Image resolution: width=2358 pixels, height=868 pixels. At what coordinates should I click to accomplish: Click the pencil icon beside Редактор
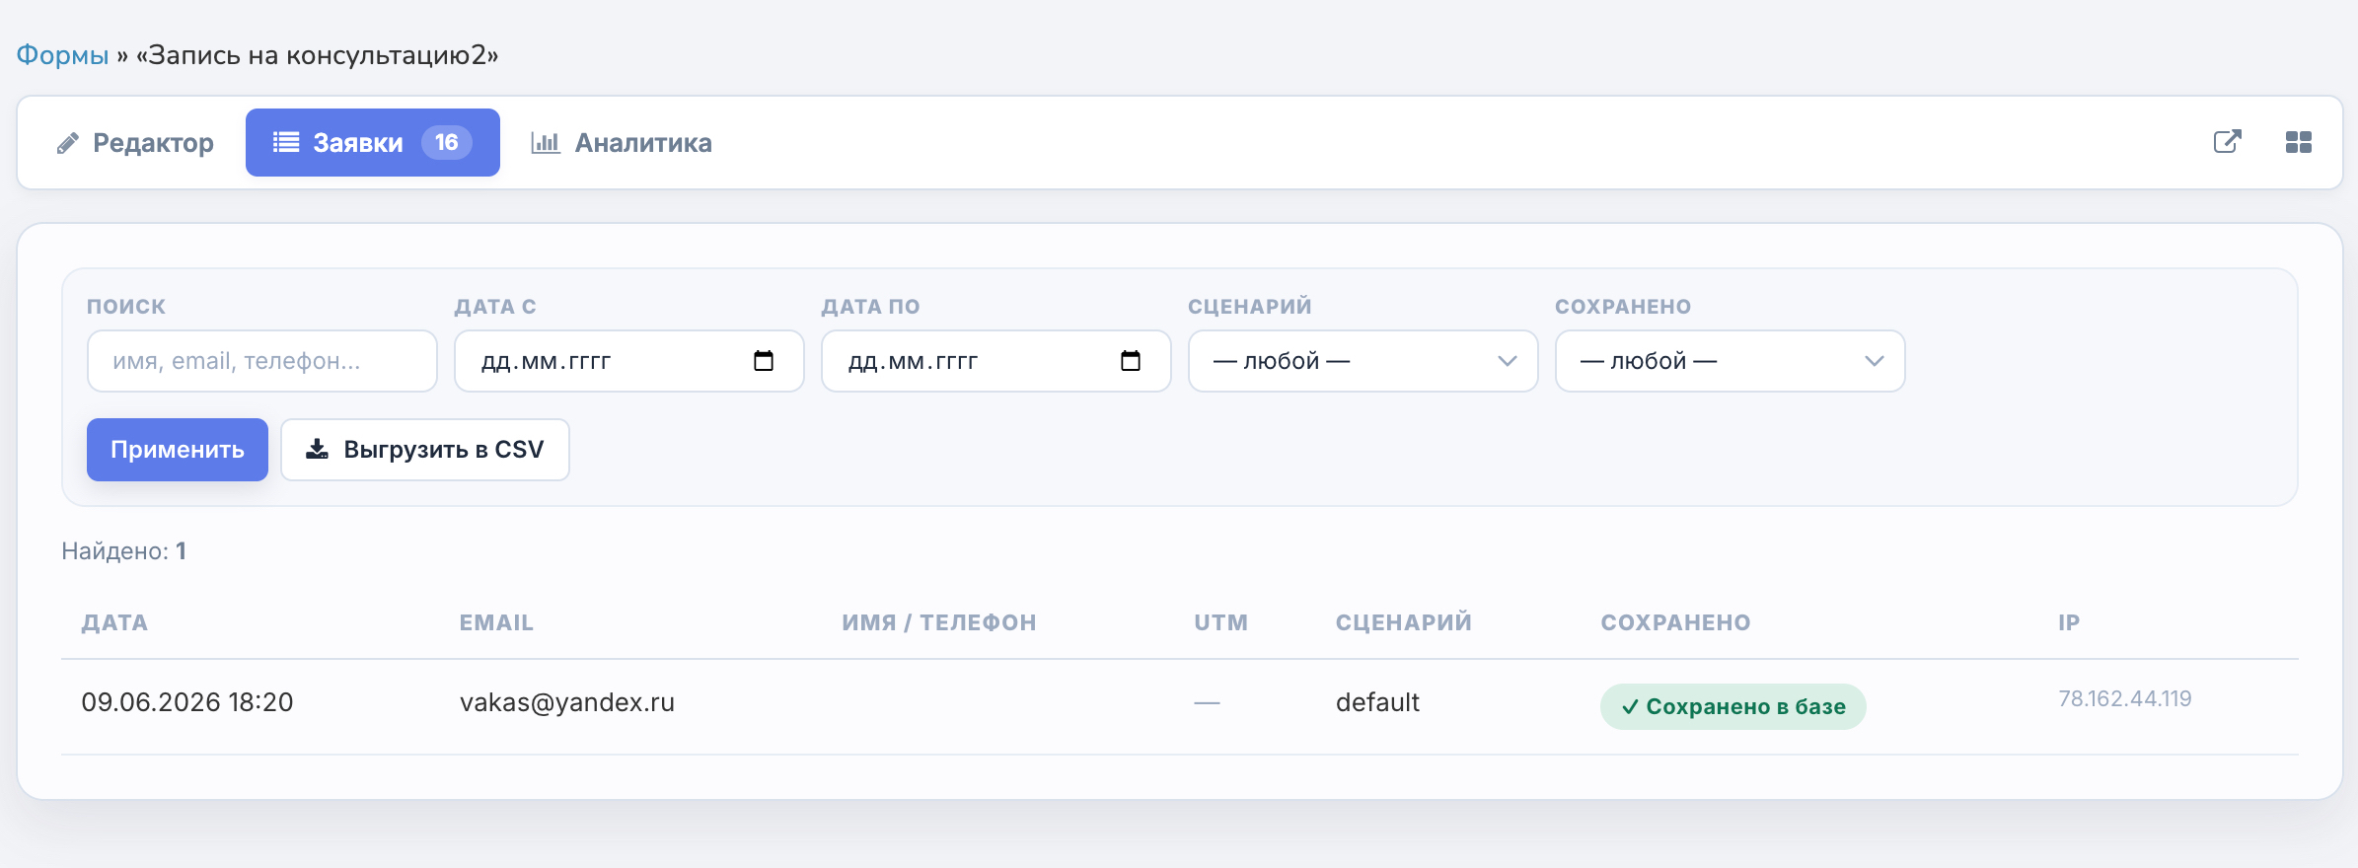pos(67,144)
